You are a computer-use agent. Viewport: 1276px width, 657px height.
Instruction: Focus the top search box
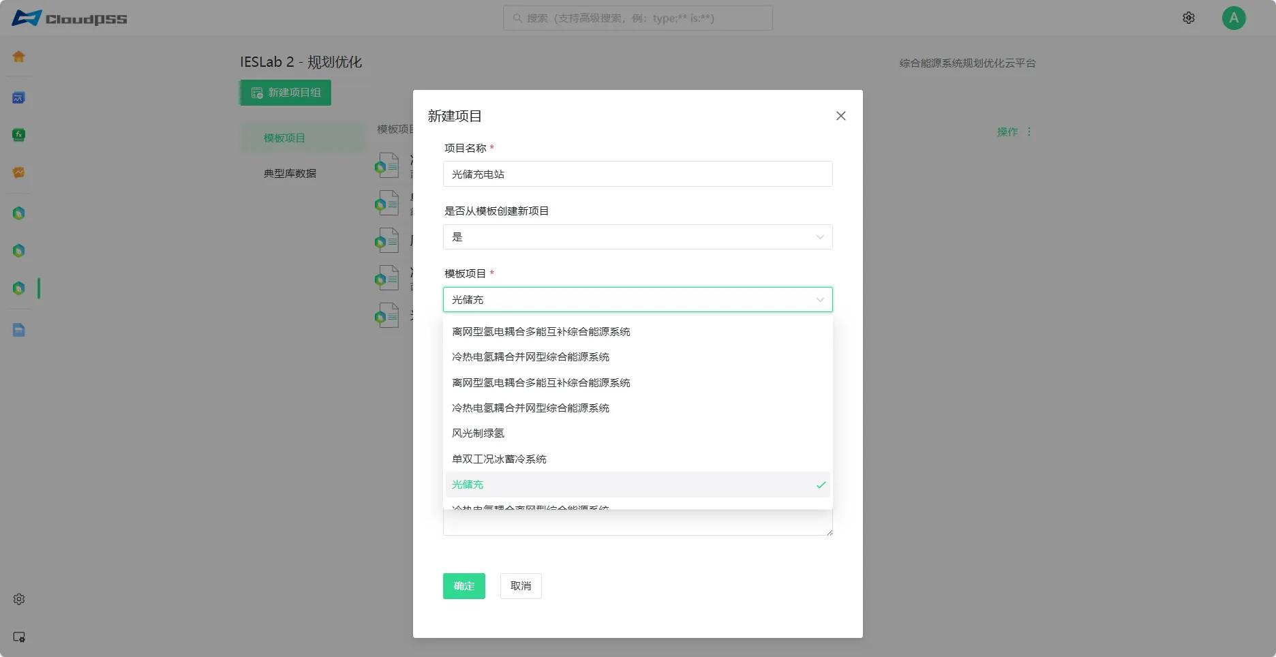click(638, 18)
